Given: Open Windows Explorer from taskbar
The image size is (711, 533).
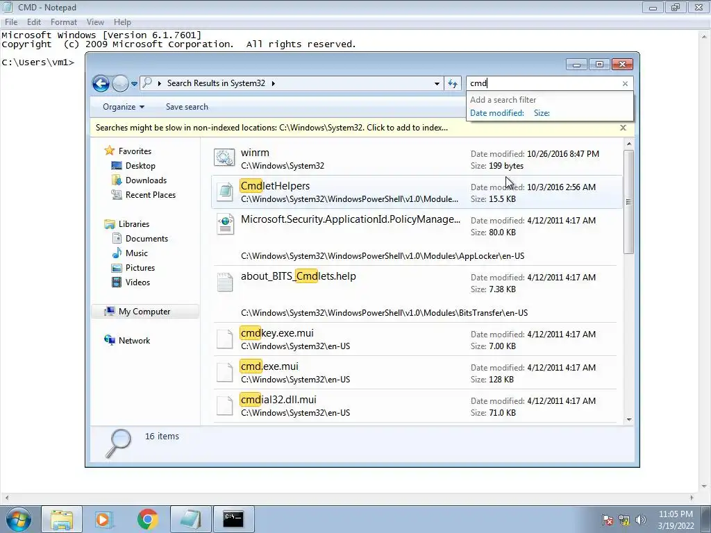Looking at the screenshot, I should coord(62,519).
